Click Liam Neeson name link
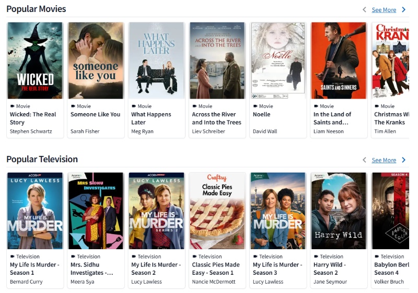418x293 pixels. 329,131
